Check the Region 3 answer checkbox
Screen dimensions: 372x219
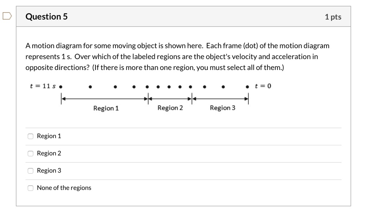(x=31, y=170)
